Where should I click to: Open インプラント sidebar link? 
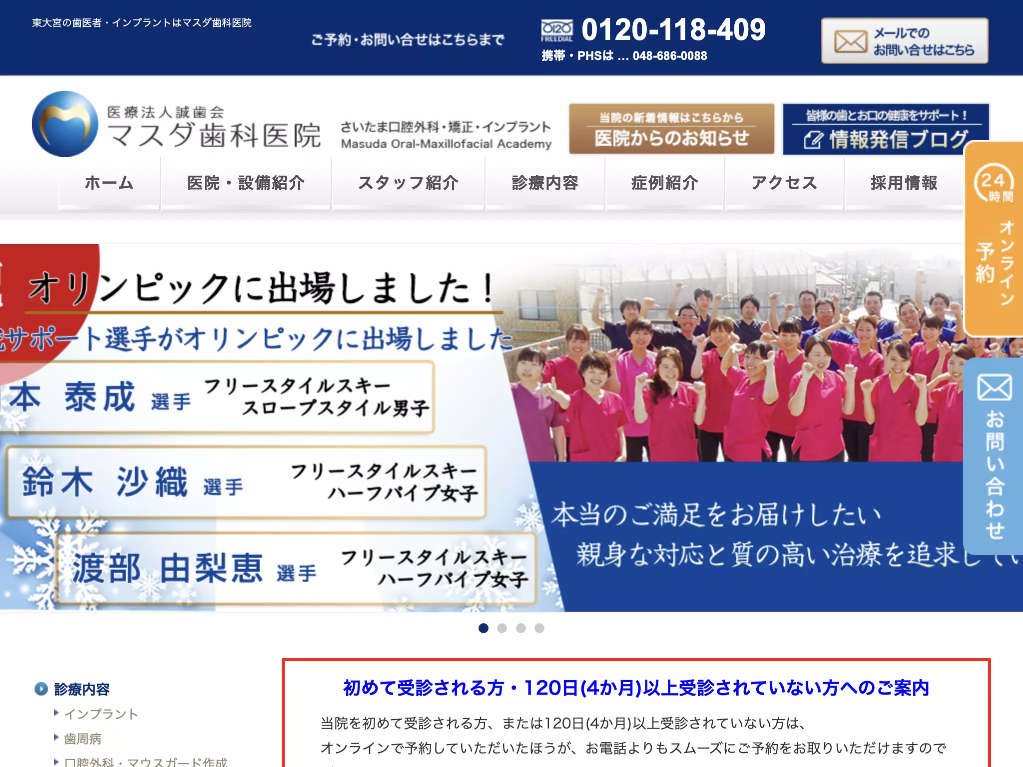tap(101, 714)
